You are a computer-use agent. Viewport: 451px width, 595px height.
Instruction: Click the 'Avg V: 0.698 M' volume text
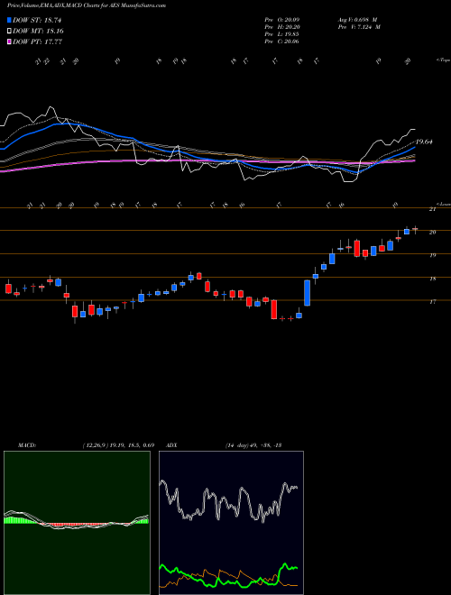coord(358,20)
